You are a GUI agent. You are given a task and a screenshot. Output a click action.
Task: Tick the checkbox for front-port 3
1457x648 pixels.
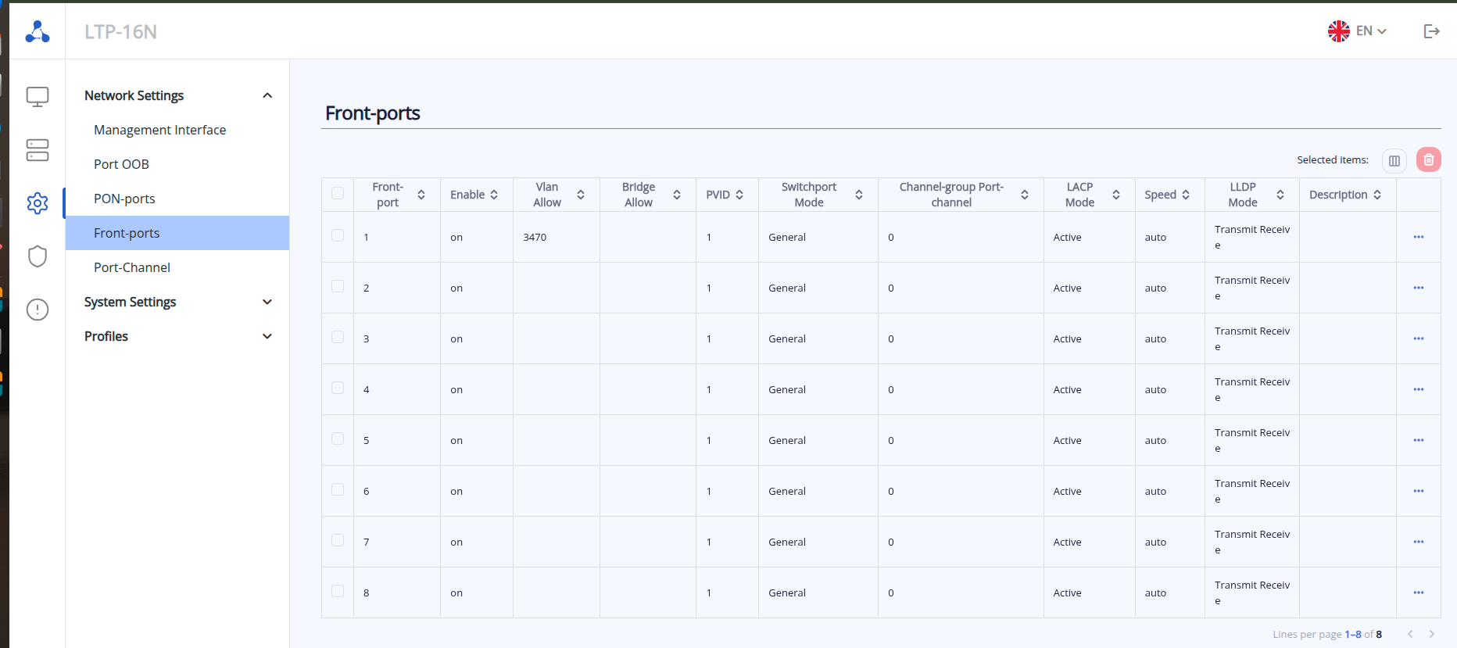click(x=338, y=337)
